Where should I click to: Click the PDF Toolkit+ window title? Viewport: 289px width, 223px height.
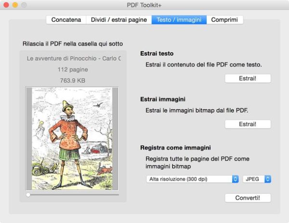tap(144, 5)
